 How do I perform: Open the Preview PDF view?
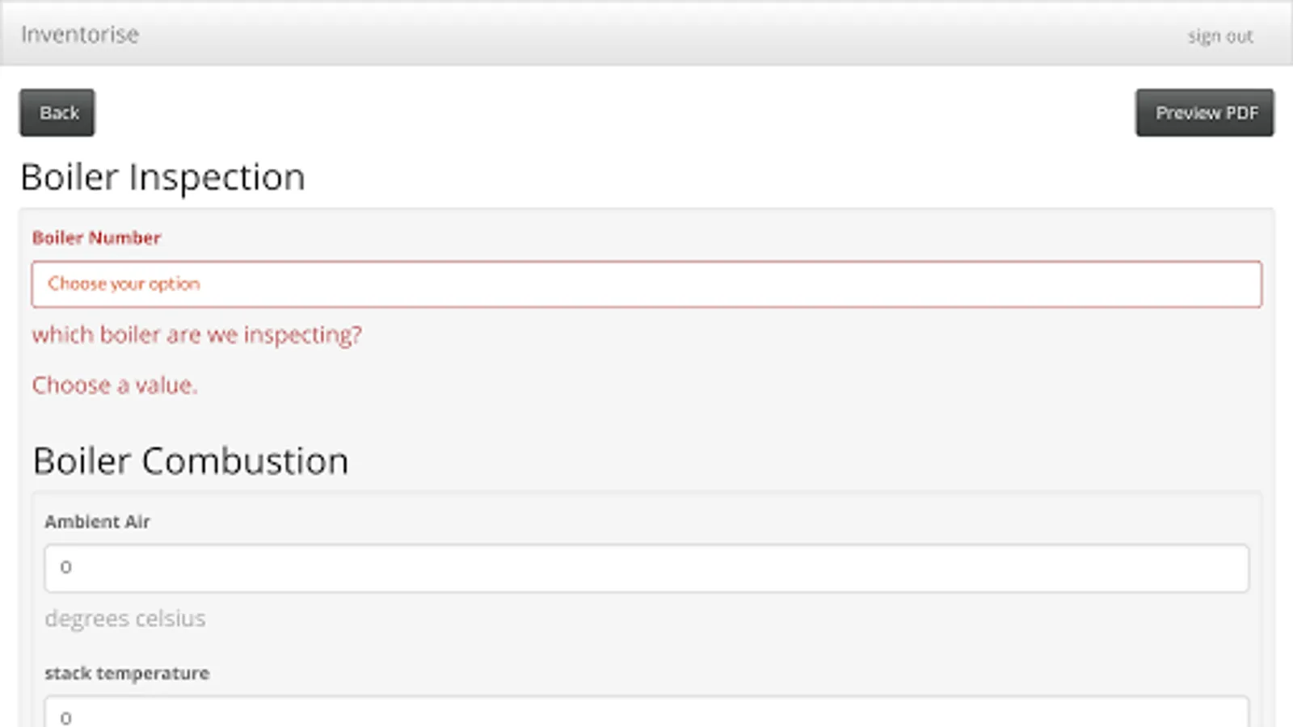click(x=1204, y=113)
